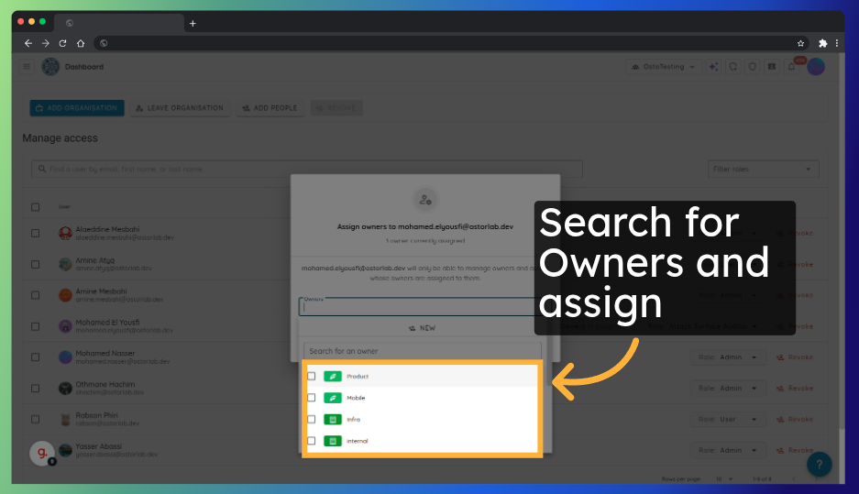The height and width of the screenshot is (494, 859).
Task: Click the ADD PEOPLE button
Action: pyautogui.click(x=270, y=108)
